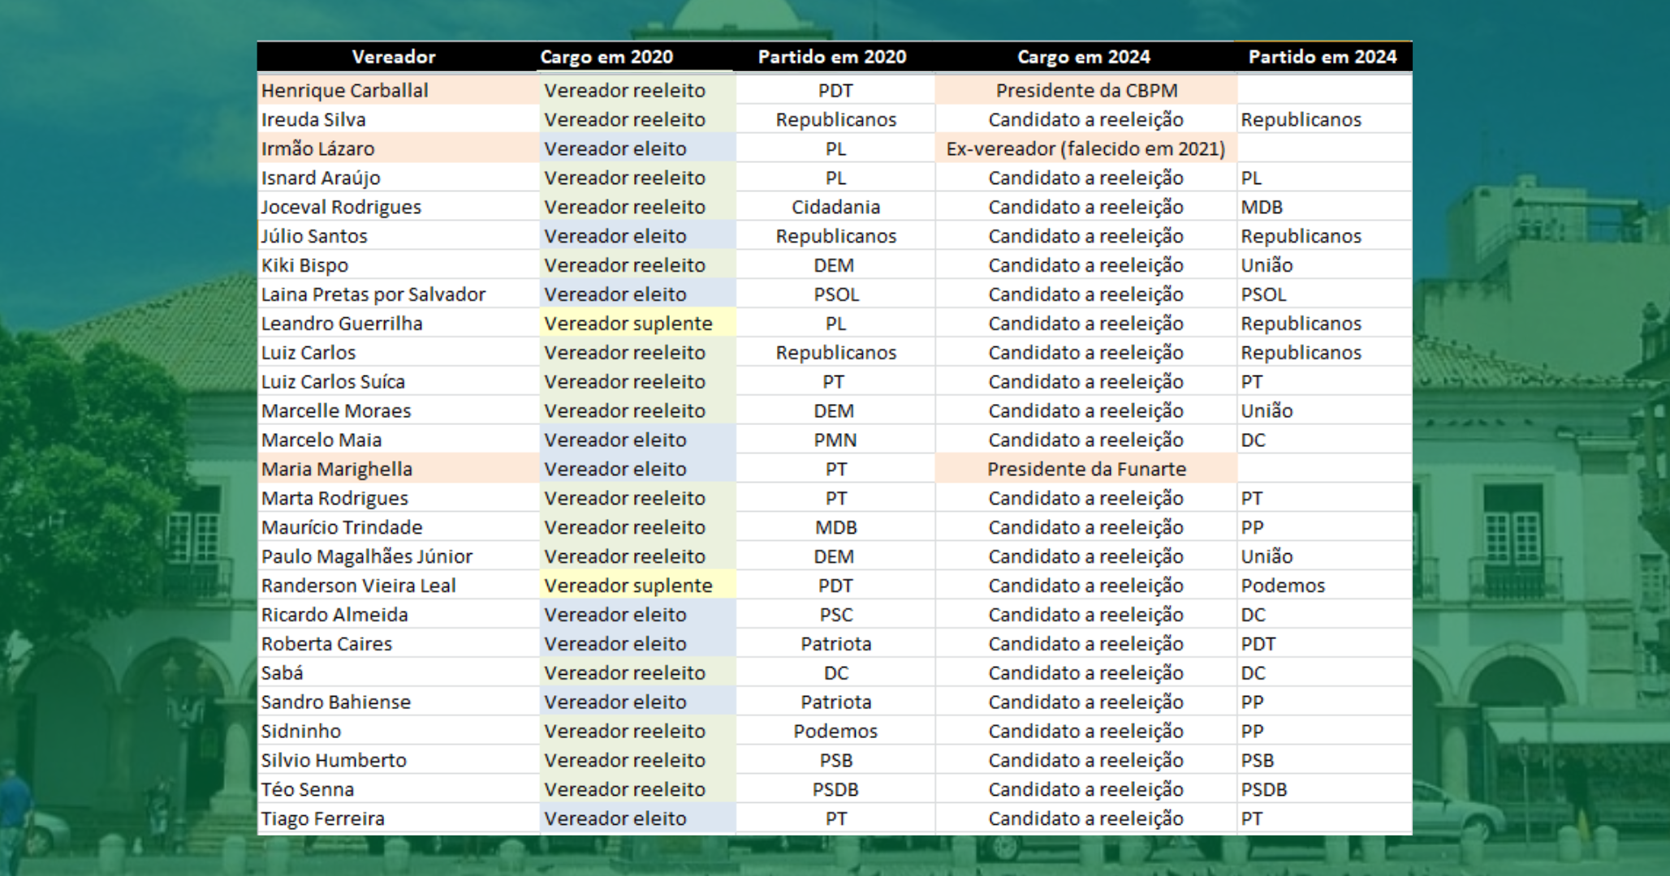This screenshot has width=1670, height=876.
Task: Select the cell 'Randerson Vieira Leal'
Action: (x=398, y=586)
